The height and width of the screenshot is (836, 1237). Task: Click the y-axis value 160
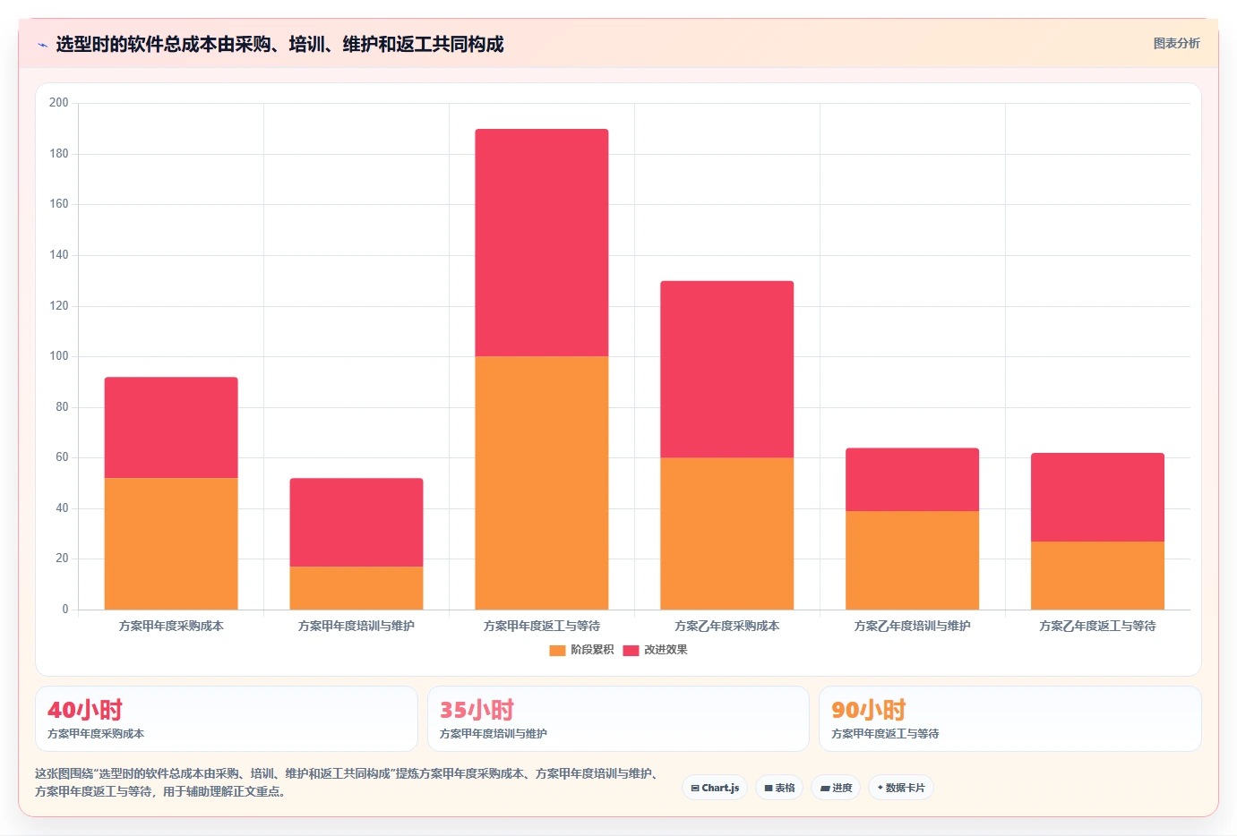pos(59,204)
